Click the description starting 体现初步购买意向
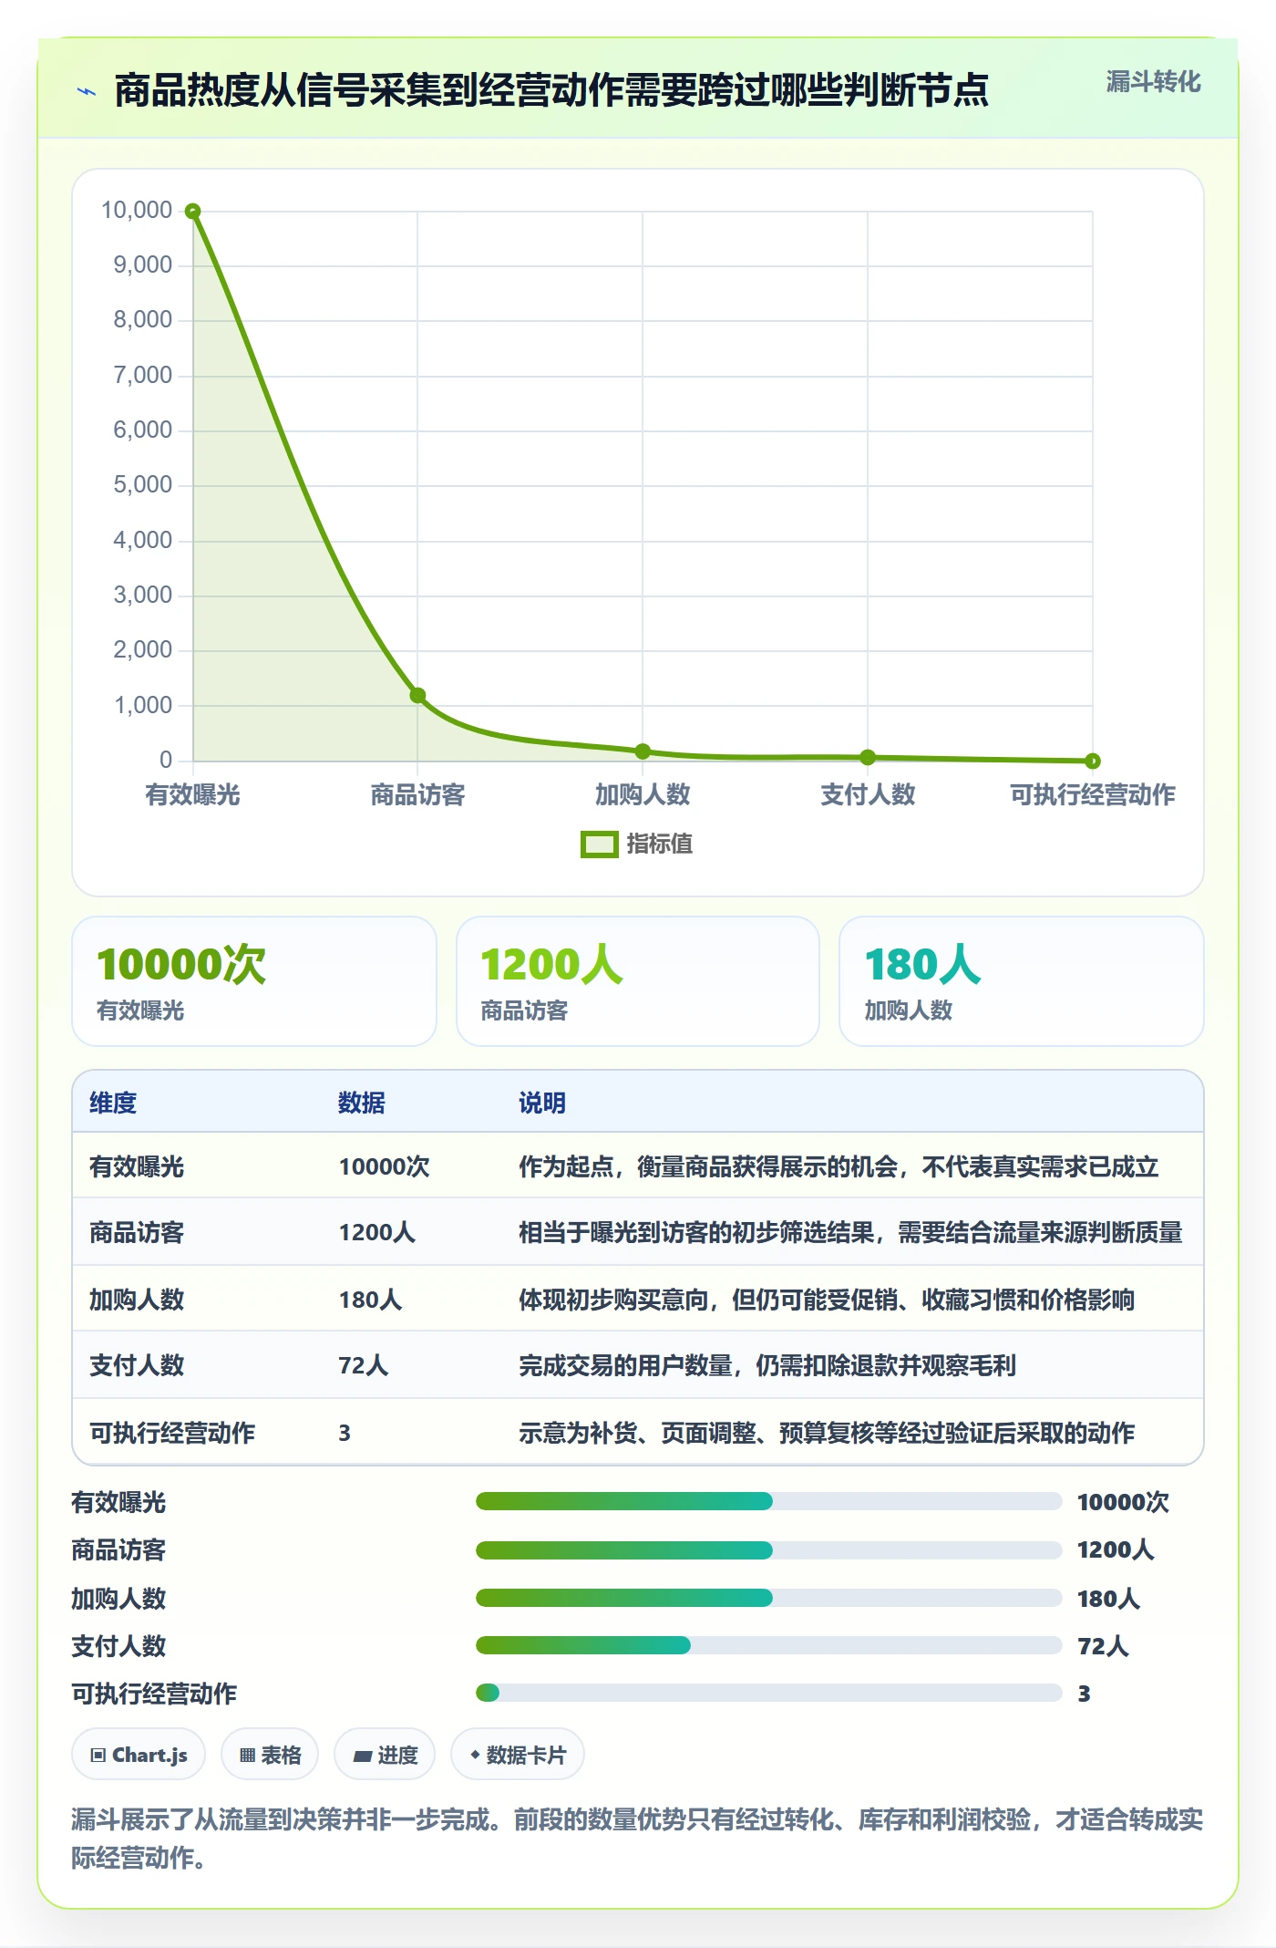1276x1948 pixels. 827,1300
